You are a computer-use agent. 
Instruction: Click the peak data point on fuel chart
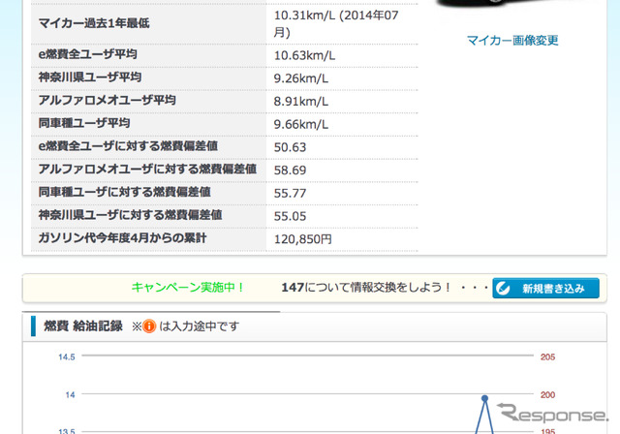pos(484,398)
